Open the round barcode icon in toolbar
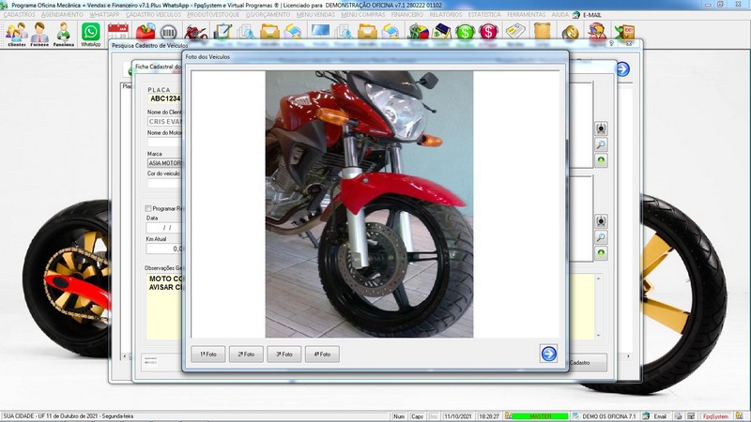This screenshot has width=751, height=422. pyautogui.click(x=168, y=32)
